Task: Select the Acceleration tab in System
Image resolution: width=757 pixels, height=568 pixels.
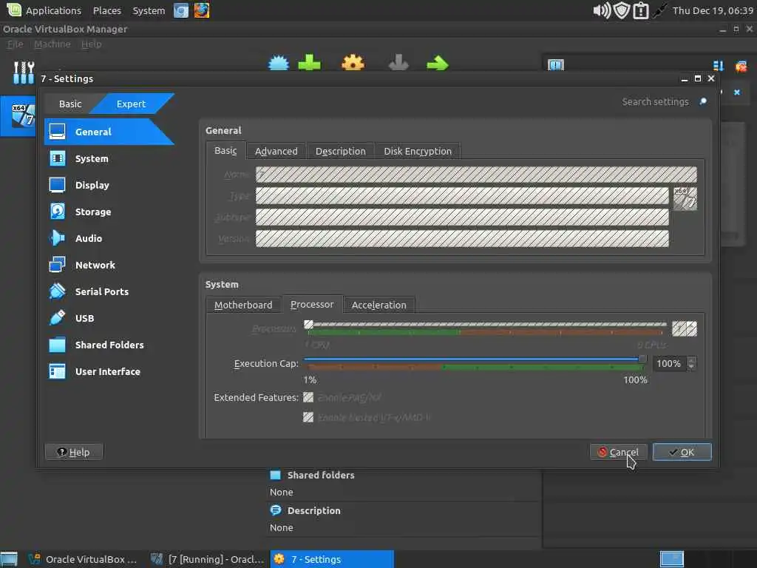Action: pyautogui.click(x=379, y=305)
